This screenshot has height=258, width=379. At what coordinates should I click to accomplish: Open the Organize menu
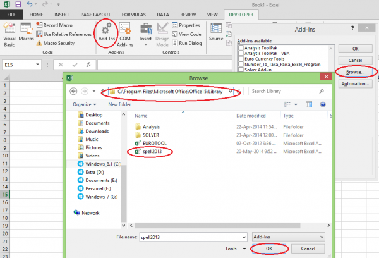(x=85, y=104)
